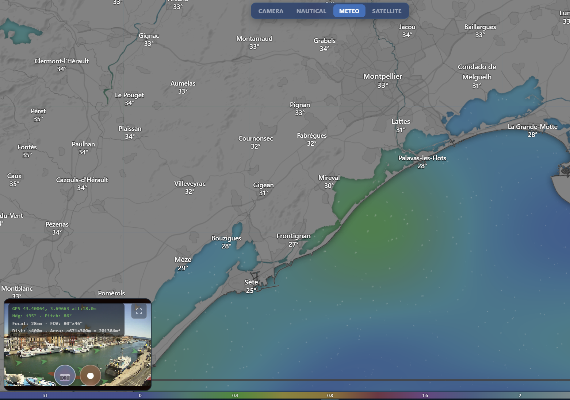Click the Fabrègues town label

click(x=312, y=136)
